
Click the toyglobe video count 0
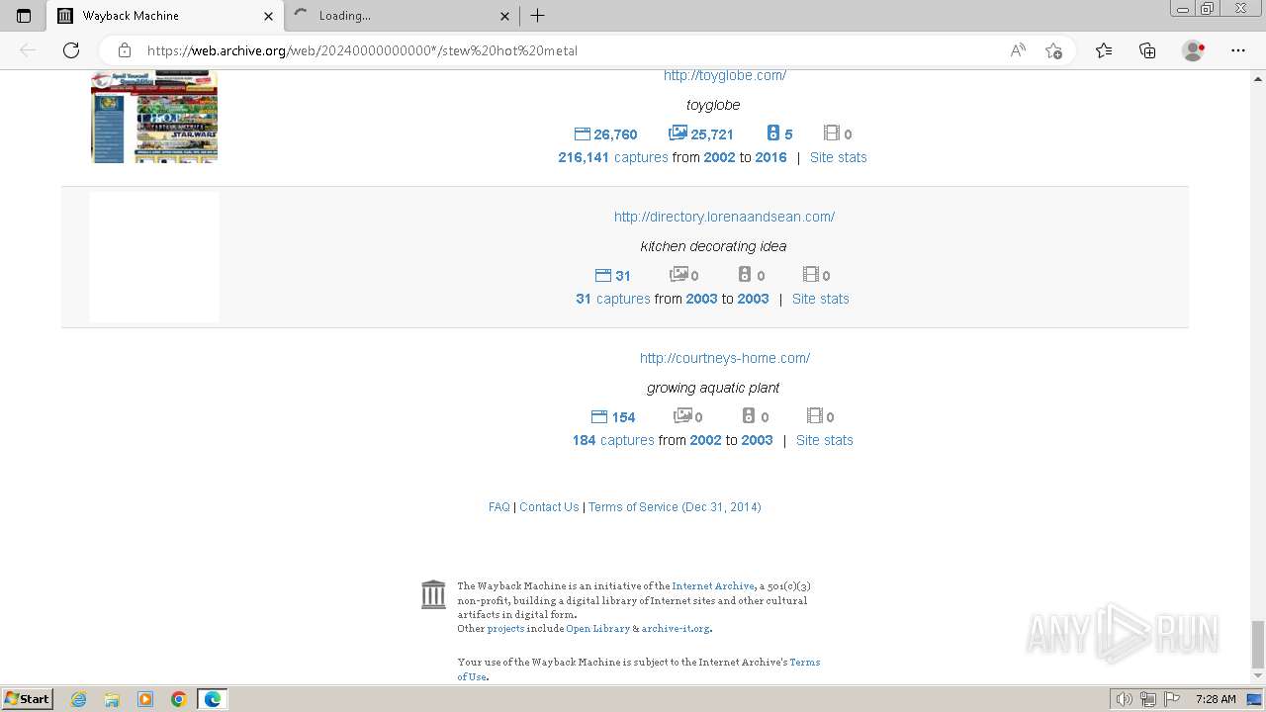click(838, 134)
